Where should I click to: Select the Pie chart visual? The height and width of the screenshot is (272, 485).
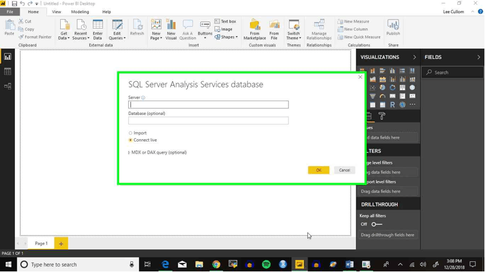click(x=383, y=87)
